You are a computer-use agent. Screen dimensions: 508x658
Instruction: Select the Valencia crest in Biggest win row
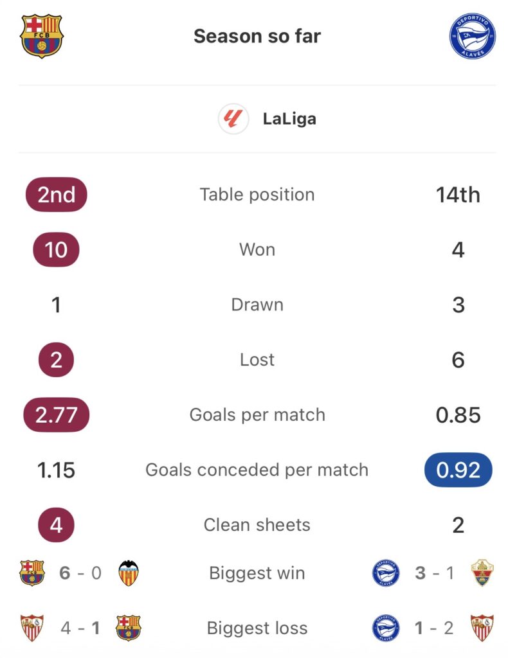129,573
